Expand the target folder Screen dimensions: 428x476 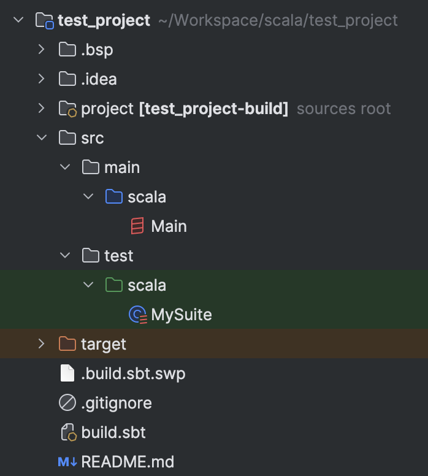[42, 344]
